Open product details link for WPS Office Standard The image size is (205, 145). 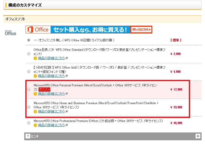[51, 58]
